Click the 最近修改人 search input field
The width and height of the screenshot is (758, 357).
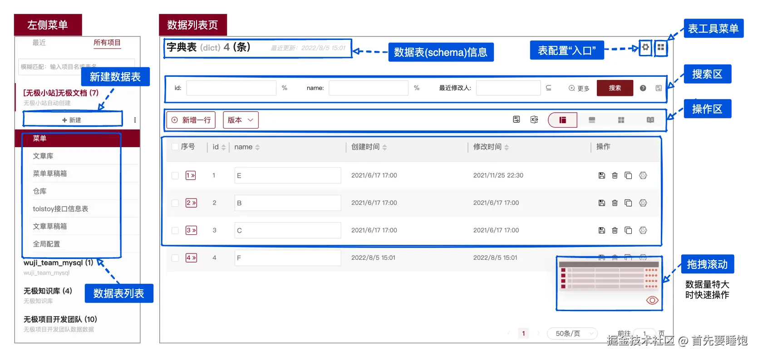pos(508,88)
